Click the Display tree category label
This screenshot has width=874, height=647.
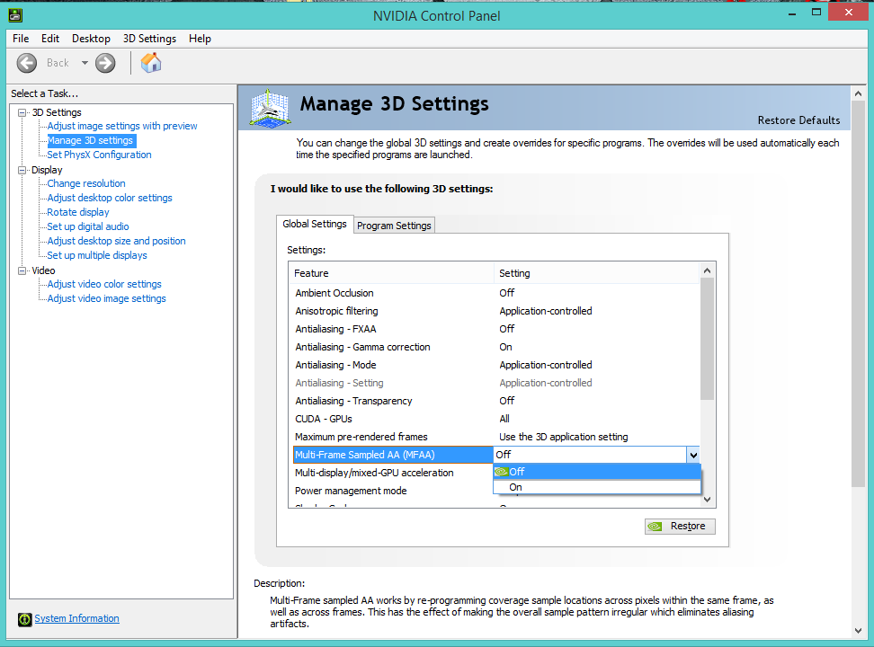pyautogui.click(x=47, y=170)
